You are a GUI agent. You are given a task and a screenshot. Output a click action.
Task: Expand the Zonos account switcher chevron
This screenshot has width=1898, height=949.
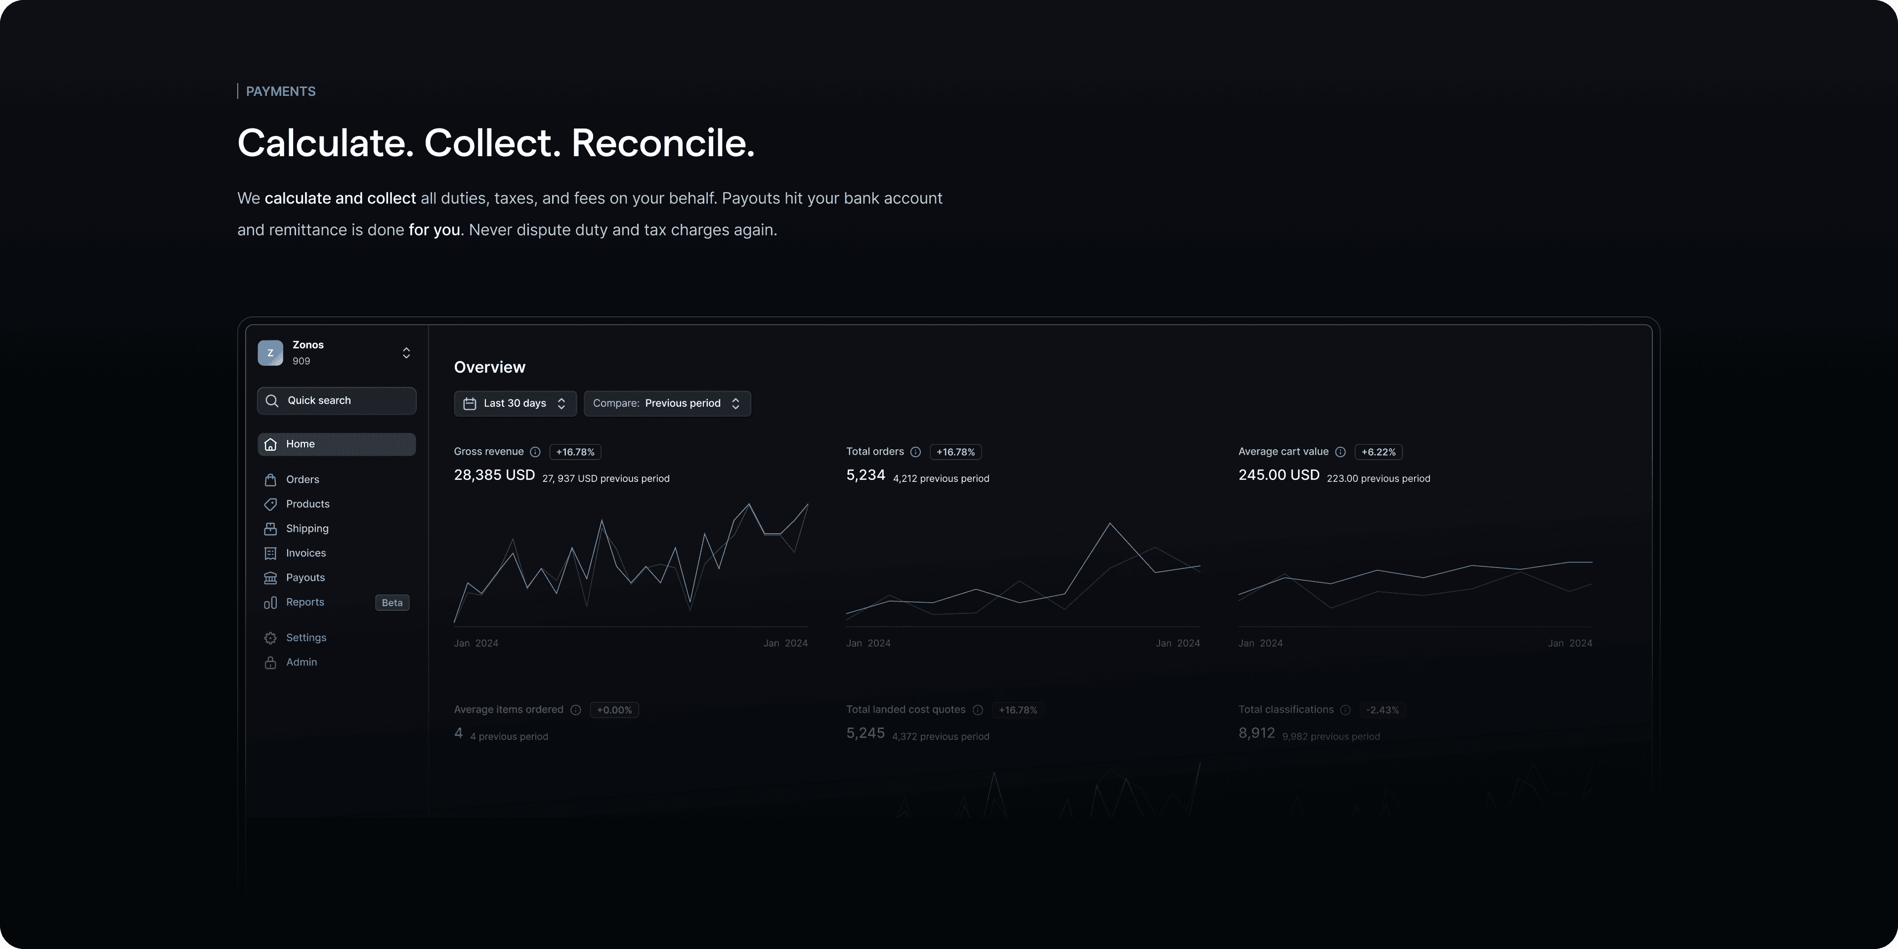406,353
